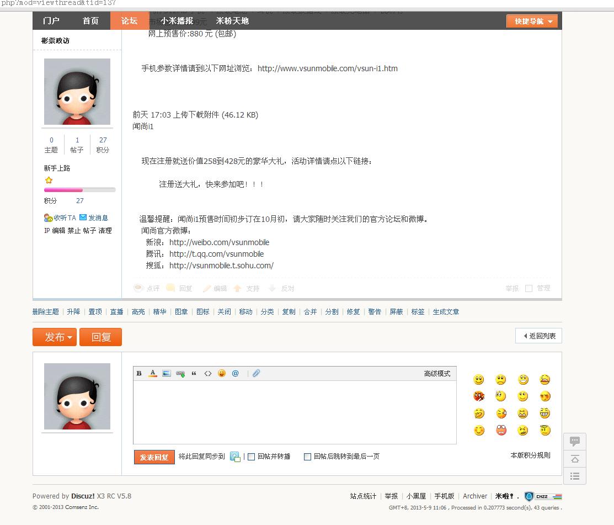Go to the 门户 portal tab
This screenshot has width=614, height=525.
point(51,21)
